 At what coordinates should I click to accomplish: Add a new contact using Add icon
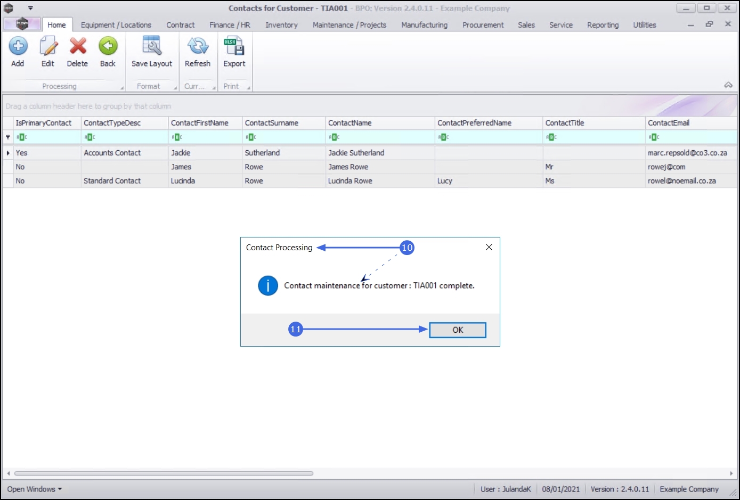pos(18,46)
